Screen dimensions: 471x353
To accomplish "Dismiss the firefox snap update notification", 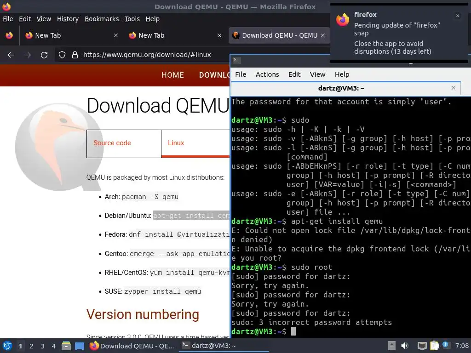I will [x=458, y=16].
